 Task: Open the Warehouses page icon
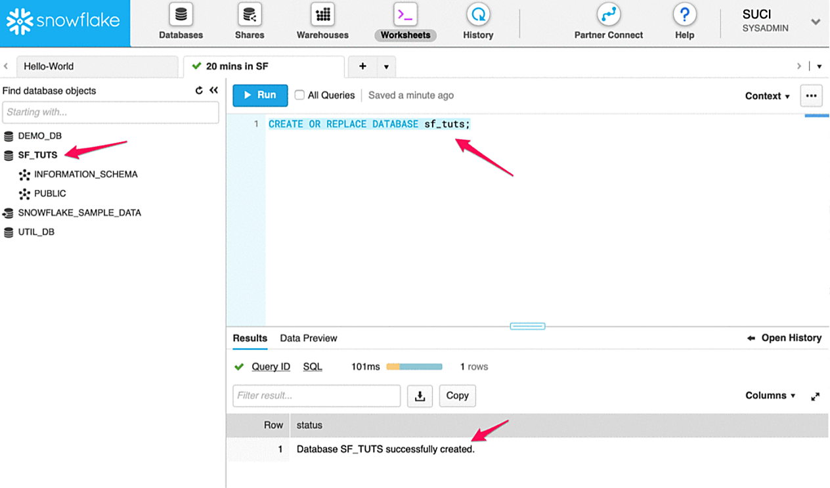coord(322,14)
